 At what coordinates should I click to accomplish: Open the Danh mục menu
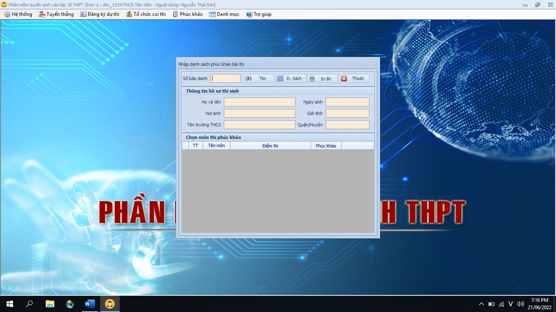point(224,14)
